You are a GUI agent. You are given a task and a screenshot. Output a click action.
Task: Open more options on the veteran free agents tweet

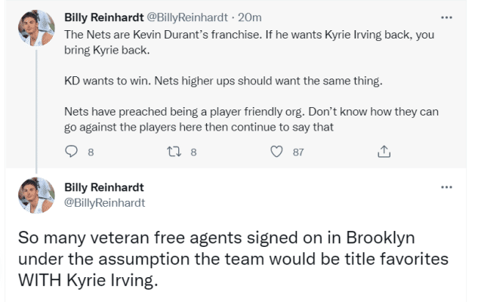(x=446, y=186)
